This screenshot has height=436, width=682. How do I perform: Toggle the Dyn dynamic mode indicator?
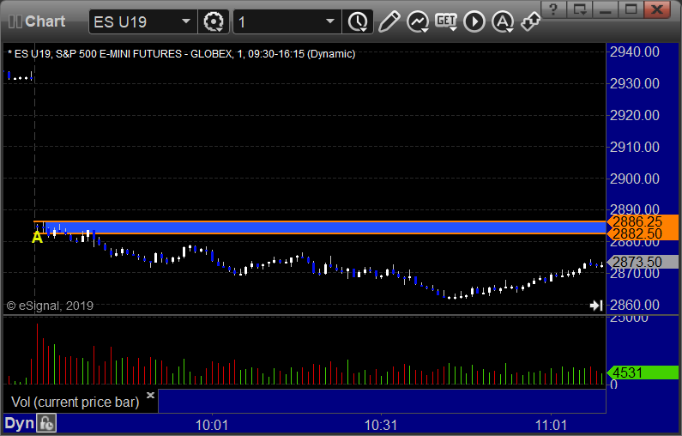18,423
